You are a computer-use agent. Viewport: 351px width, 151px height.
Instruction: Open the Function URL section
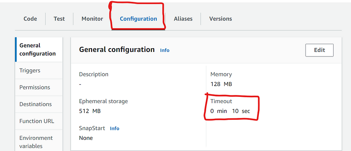click(39, 121)
